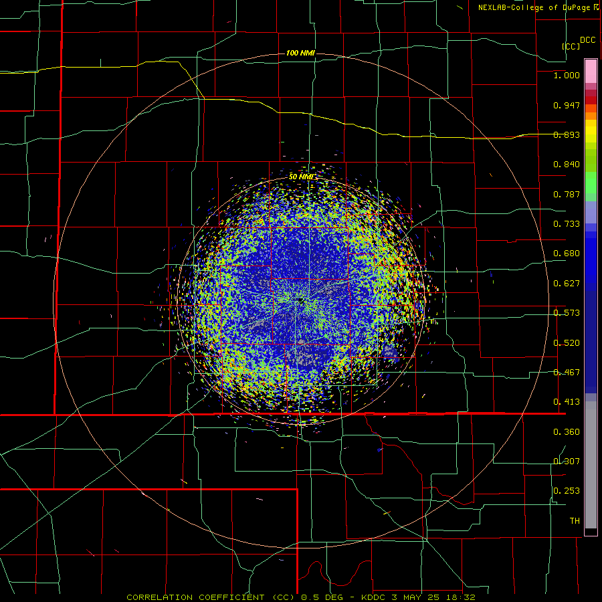The height and width of the screenshot is (602, 602).
Task: Click the gray segment of the color bar
Action: [591, 465]
